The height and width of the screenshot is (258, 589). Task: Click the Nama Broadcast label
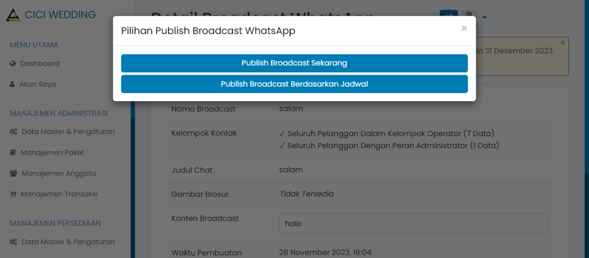click(x=203, y=109)
